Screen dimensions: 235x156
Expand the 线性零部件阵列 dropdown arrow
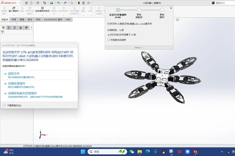(42, 15)
